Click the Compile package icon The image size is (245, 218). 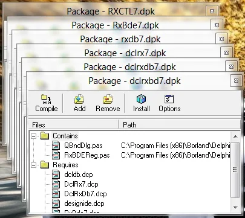click(x=46, y=98)
